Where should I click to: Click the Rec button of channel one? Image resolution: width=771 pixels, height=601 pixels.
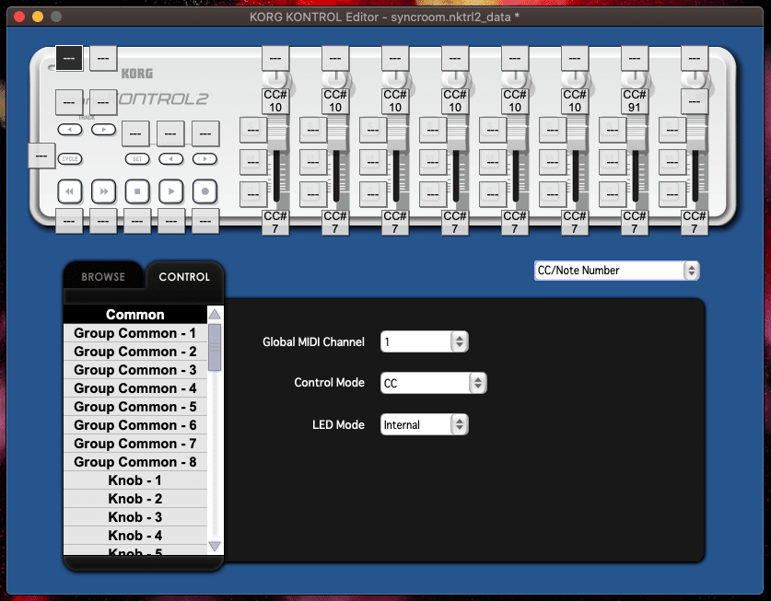(253, 194)
